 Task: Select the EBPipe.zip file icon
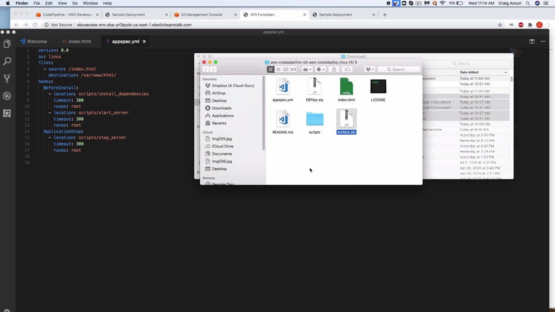point(314,87)
